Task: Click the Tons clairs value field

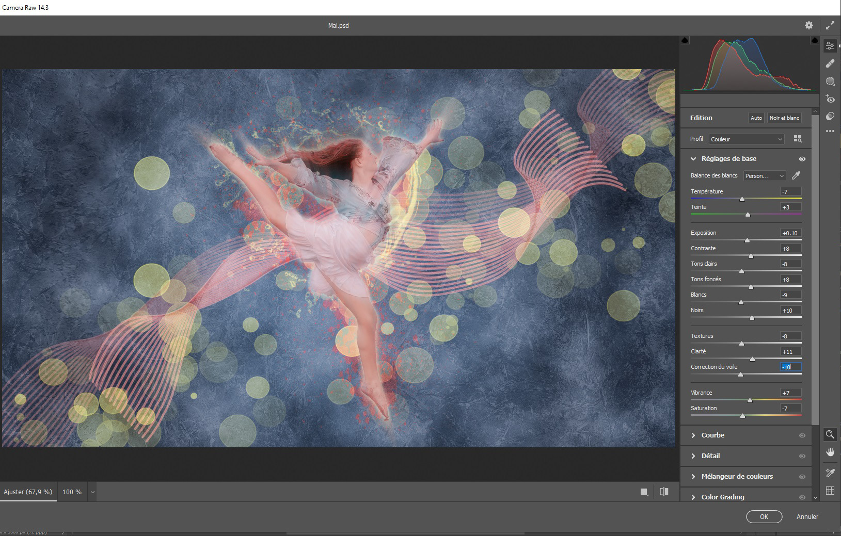Action: tap(790, 264)
